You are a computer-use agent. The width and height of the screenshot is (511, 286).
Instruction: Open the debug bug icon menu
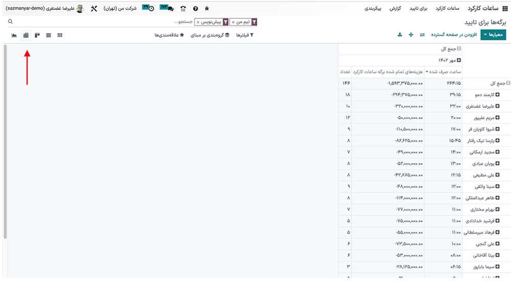(x=206, y=9)
